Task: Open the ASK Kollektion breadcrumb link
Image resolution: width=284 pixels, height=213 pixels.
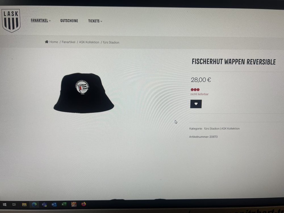Action: pyautogui.click(x=89, y=42)
